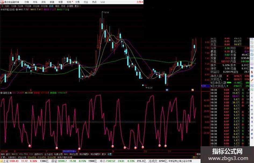Image resolution: width=254 pixels, height=163 pixels.
Task: Click the RSI icon in right sidebar
Action: pos(252,68)
